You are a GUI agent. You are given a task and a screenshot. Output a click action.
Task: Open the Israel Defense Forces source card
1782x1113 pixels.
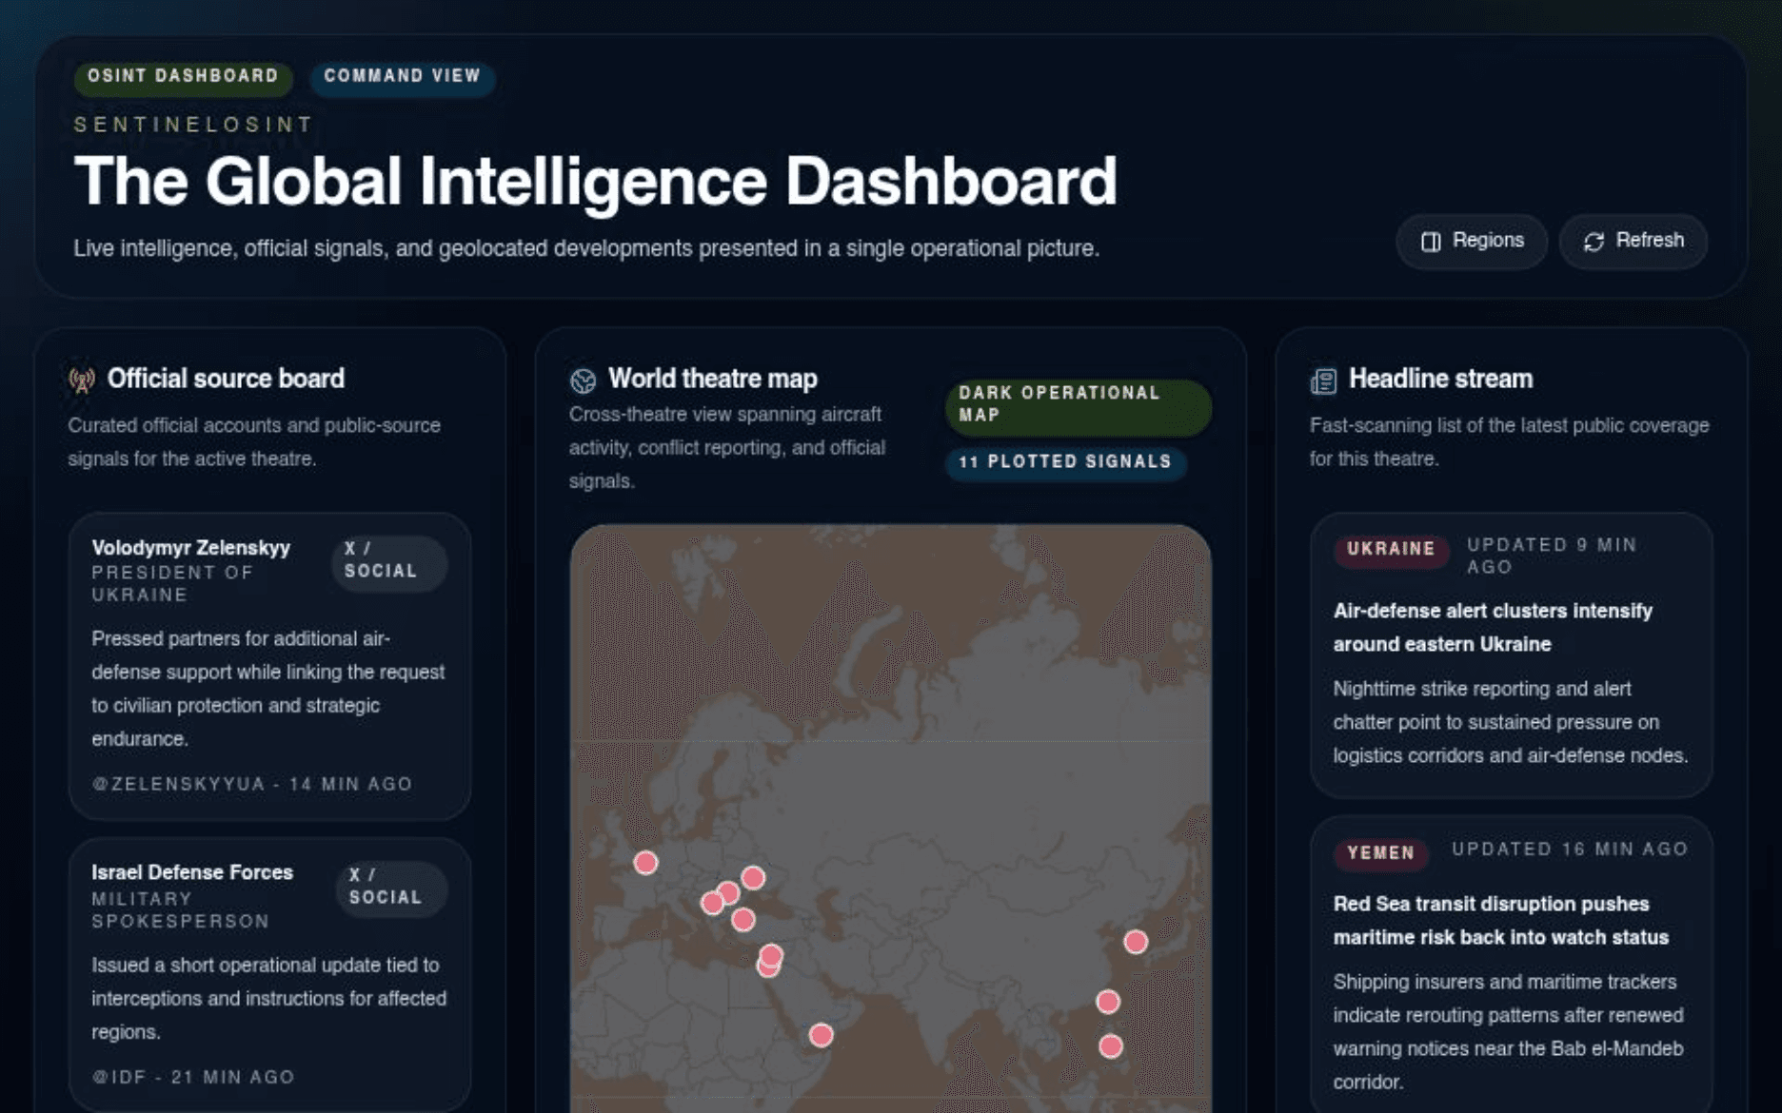pos(269,974)
